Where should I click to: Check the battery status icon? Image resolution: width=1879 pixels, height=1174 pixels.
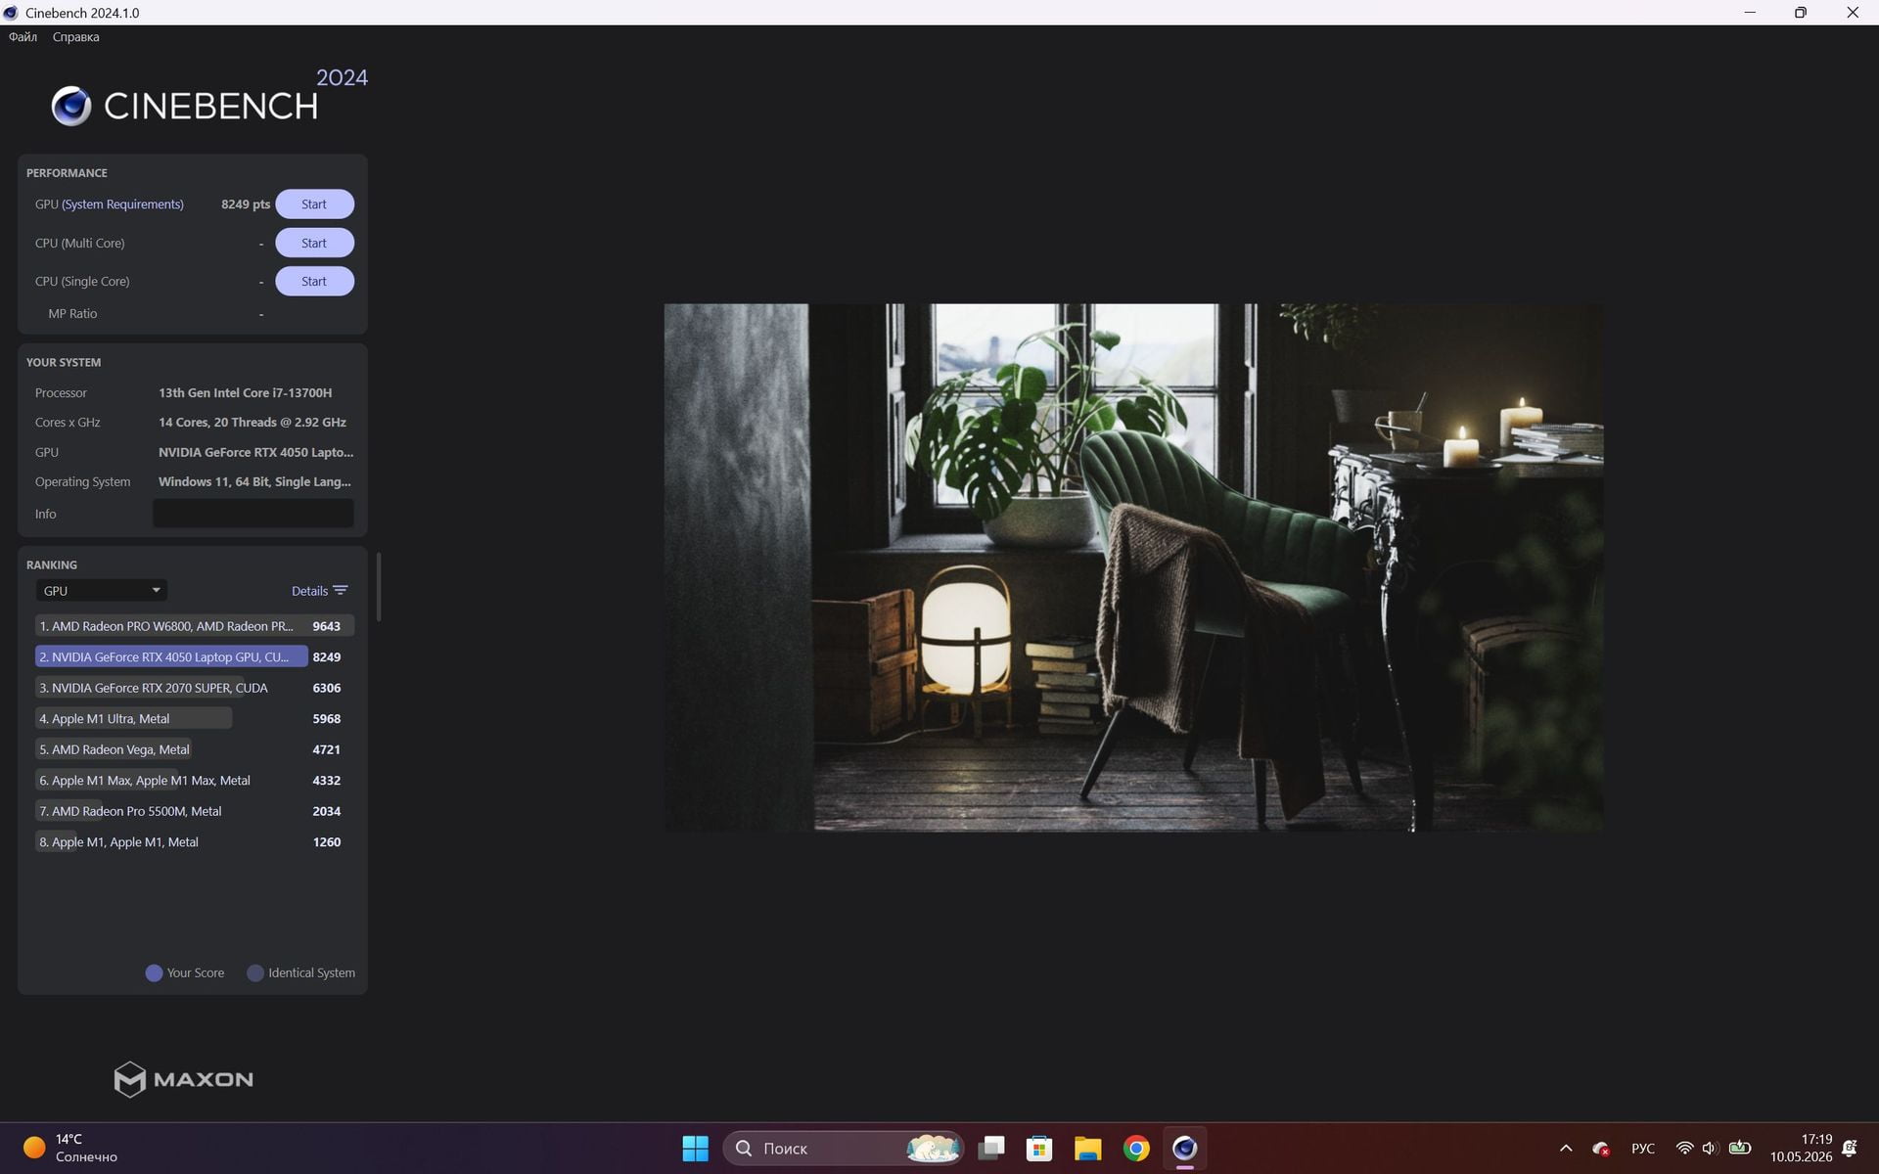pos(1739,1149)
